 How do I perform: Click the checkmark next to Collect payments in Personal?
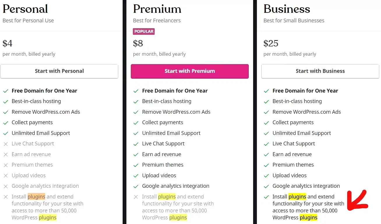point(6,122)
